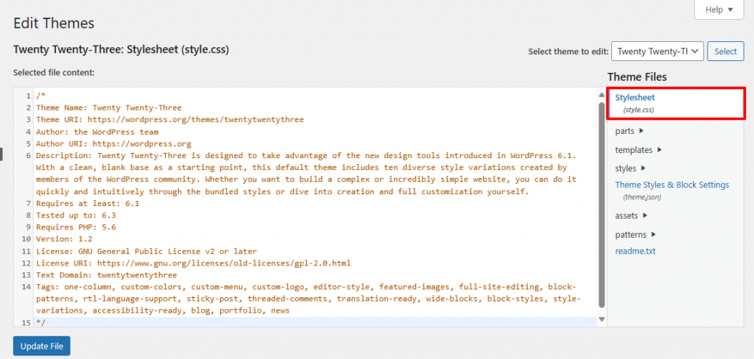Viewport: 754px width, 359px height.
Task: Click the Theme URI line in editor
Action: [170, 120]
